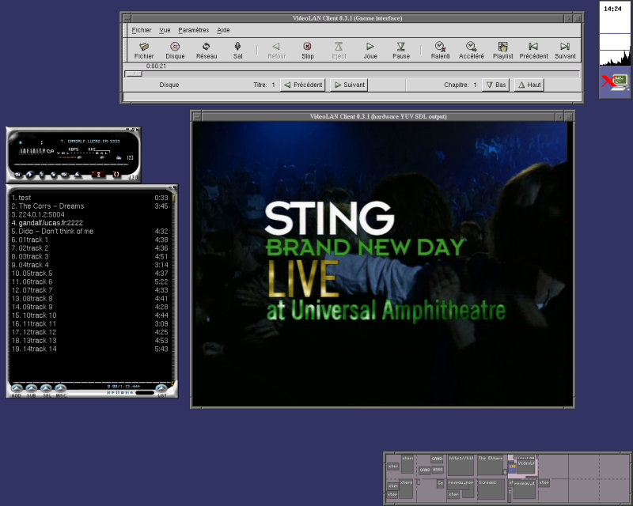Click the Titre Suivant button
This screenshot has width=633, height=506.
pyautogui.click(x=349, y=85)
